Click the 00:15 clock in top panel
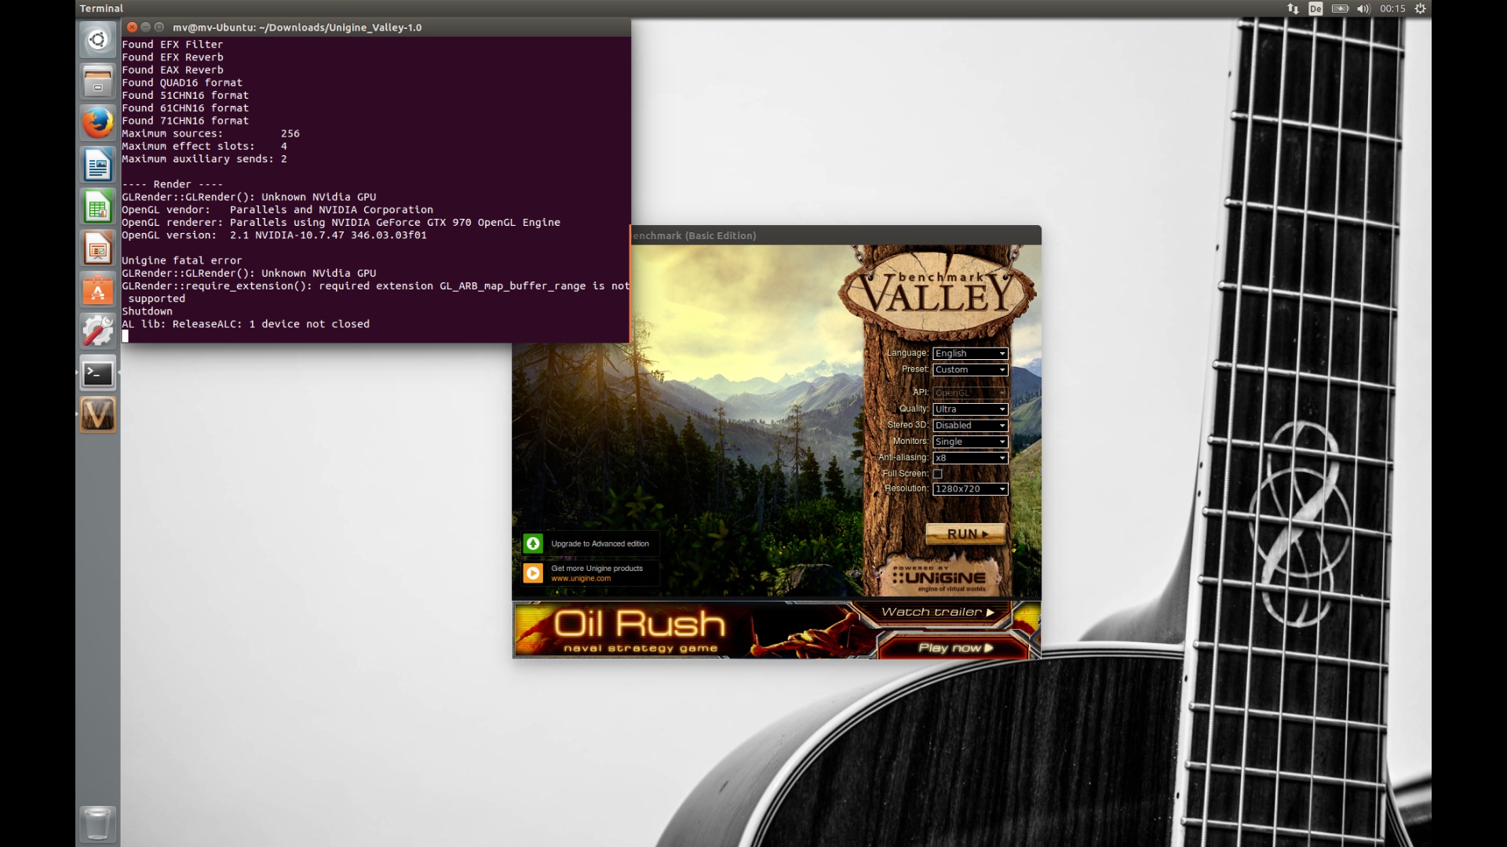Viewport: 1507px width, 847px height. pyautogui.click(x=1392, y=9)
